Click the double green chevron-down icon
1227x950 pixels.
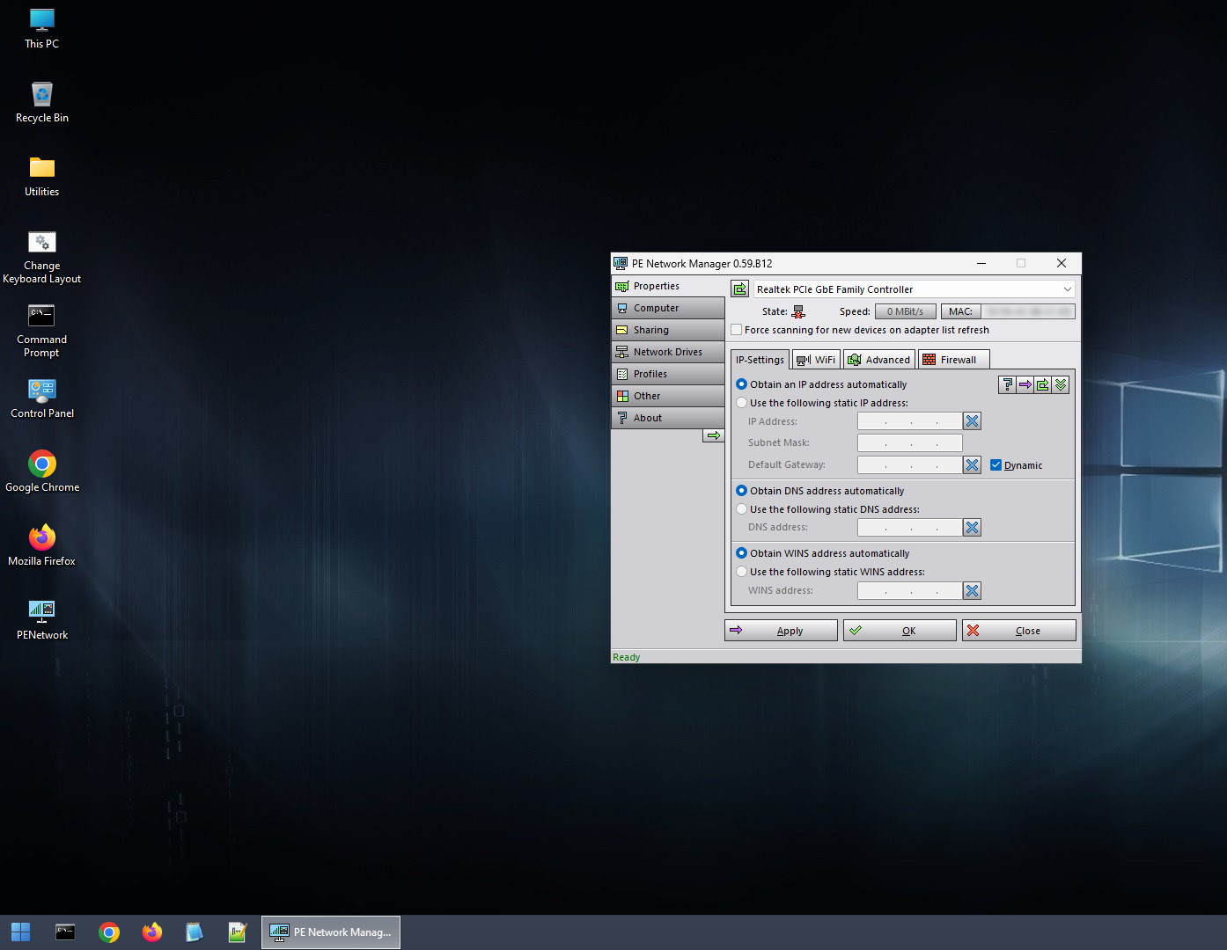1061,384
